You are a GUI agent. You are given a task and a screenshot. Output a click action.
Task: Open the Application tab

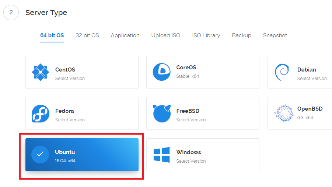[125, 35]
